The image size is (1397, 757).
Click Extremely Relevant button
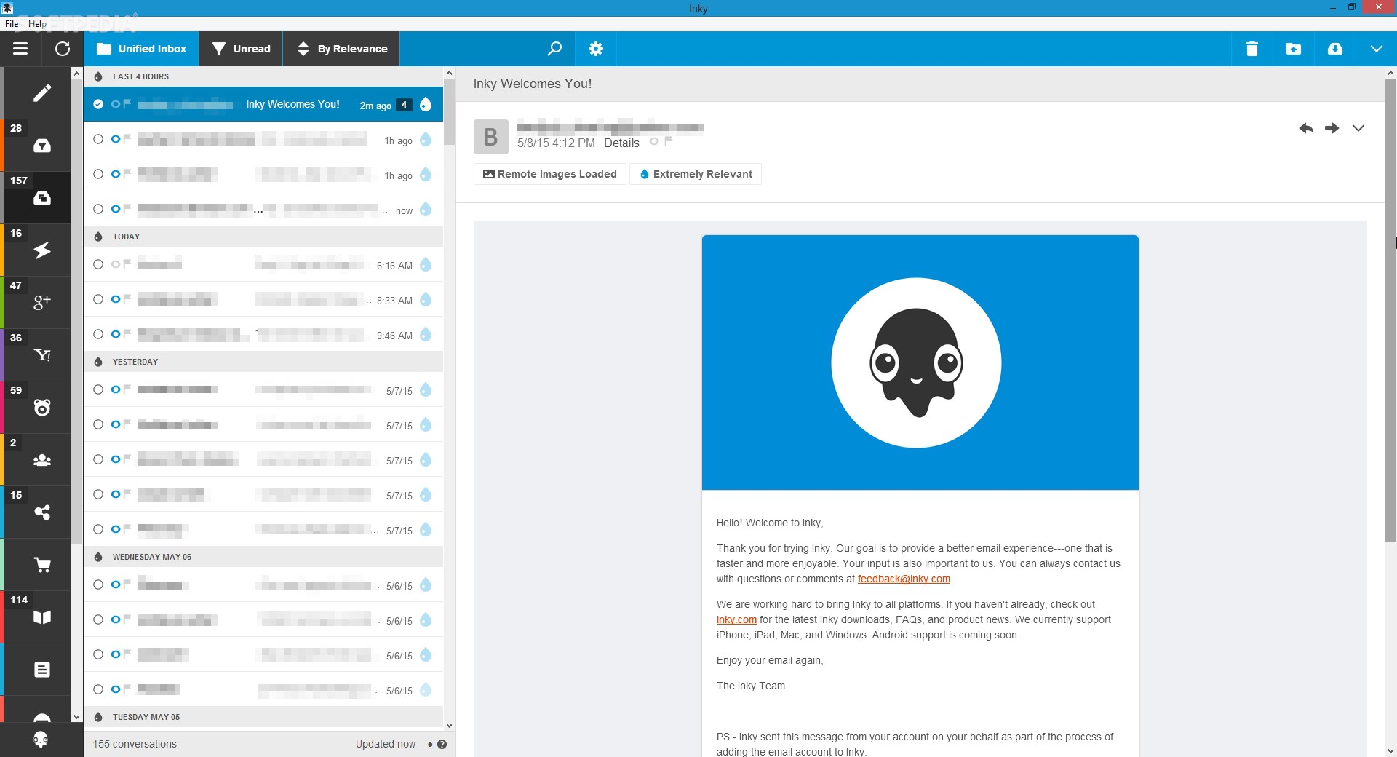pos(696,174)
